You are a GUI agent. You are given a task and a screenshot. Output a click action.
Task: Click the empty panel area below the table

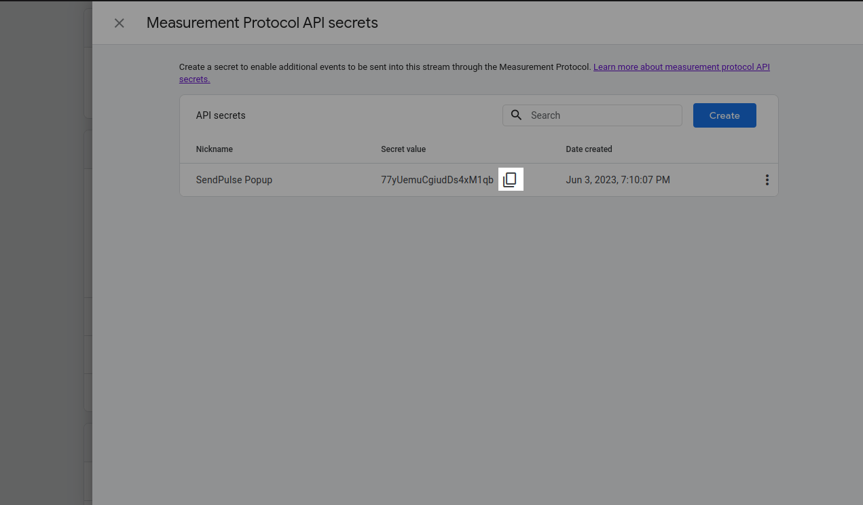(x=475, y=339)
